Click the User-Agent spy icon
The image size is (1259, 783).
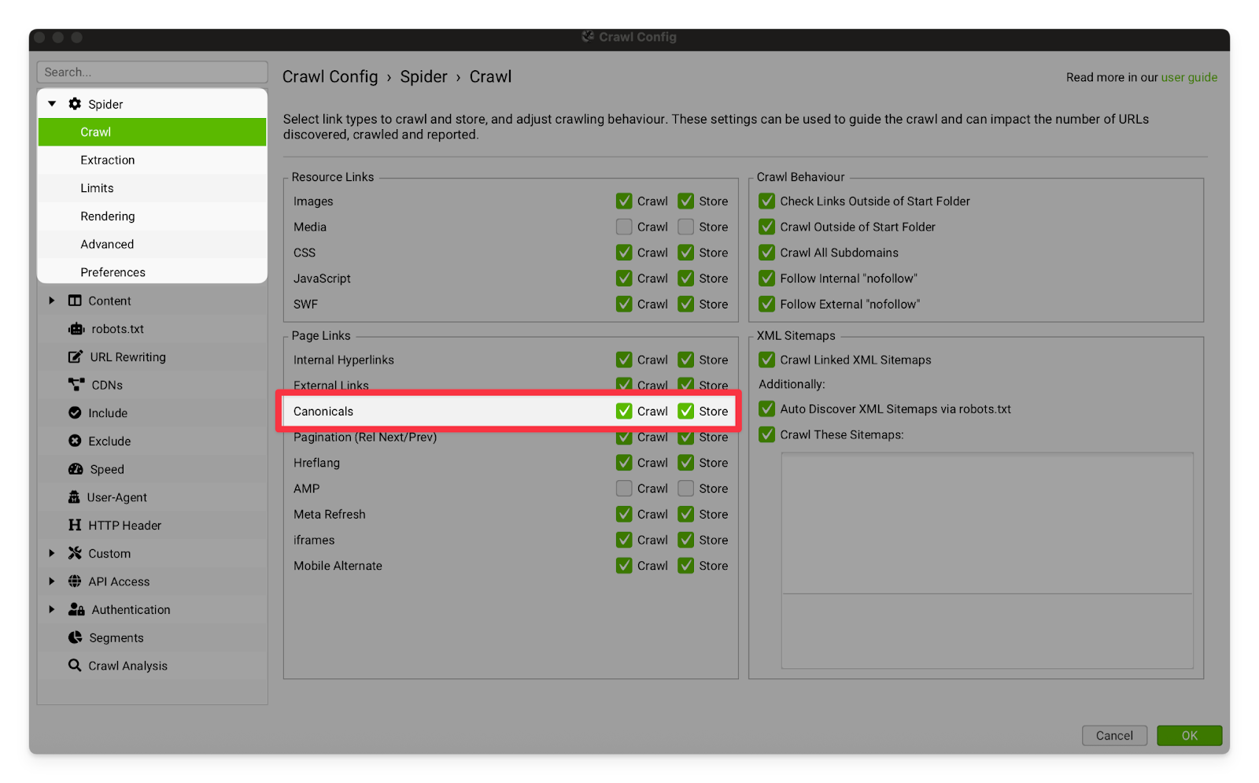(x=74, y=497)
